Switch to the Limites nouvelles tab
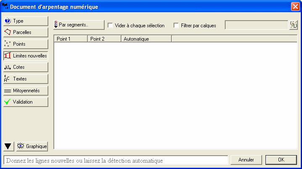 coord(25,55)
